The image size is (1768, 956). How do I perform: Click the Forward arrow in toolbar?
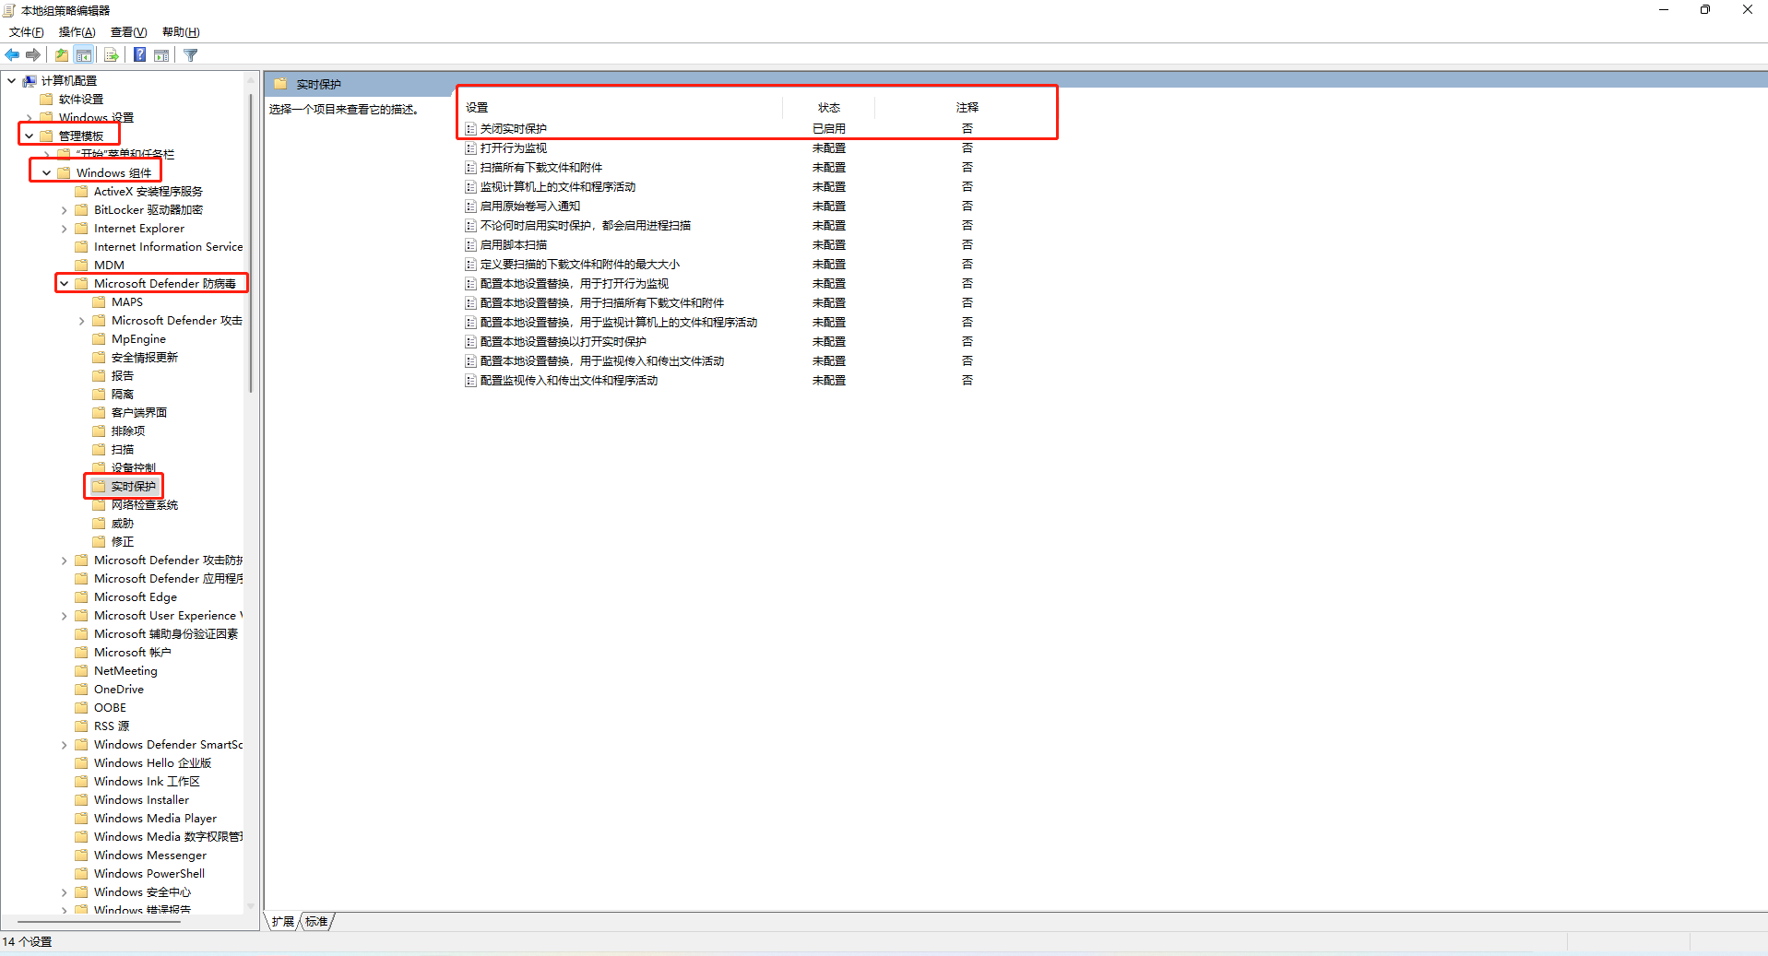33,55
